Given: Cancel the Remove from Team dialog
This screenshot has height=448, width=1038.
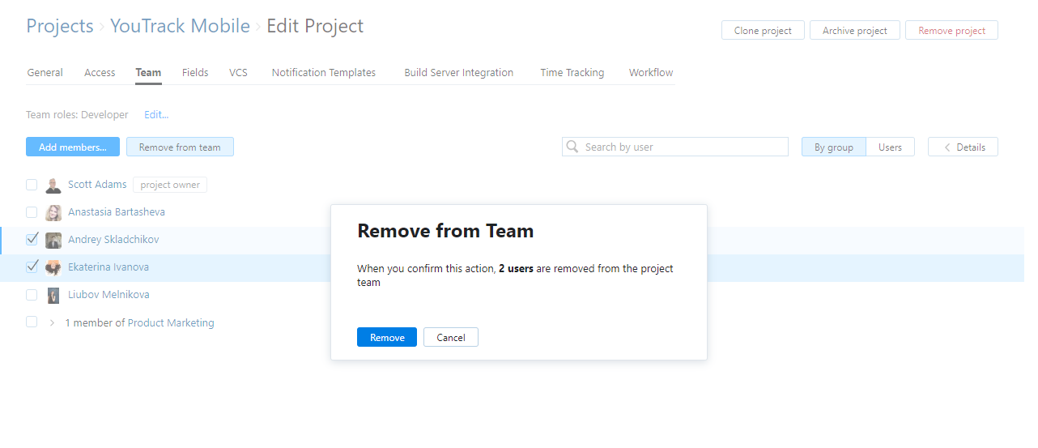Looking at the screenshot, I should [450, 338].
